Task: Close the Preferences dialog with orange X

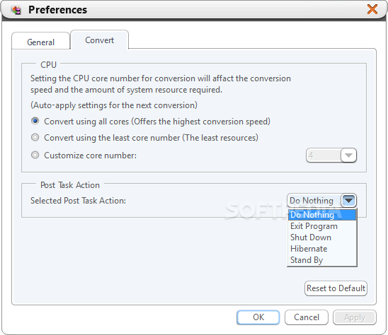Action: click(372, 9)
